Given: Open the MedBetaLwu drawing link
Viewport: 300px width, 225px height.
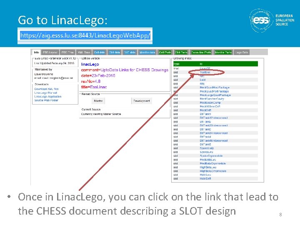Looking at the screenshot, I should [x=208, y=160].
